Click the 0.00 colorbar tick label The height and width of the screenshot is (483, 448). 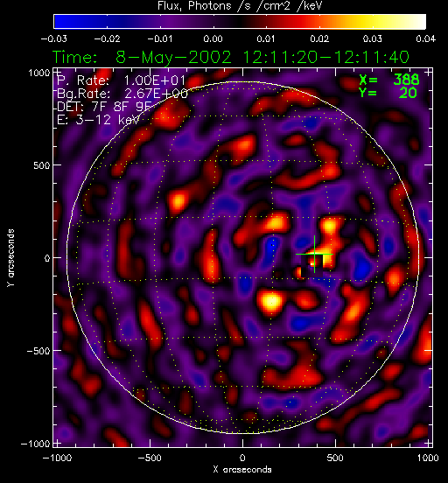pyautogui.click(x=213, y=38)
